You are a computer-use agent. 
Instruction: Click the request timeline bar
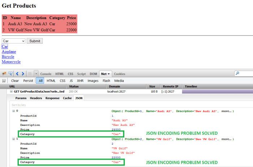pyautogui.click(x=218, y=92)
